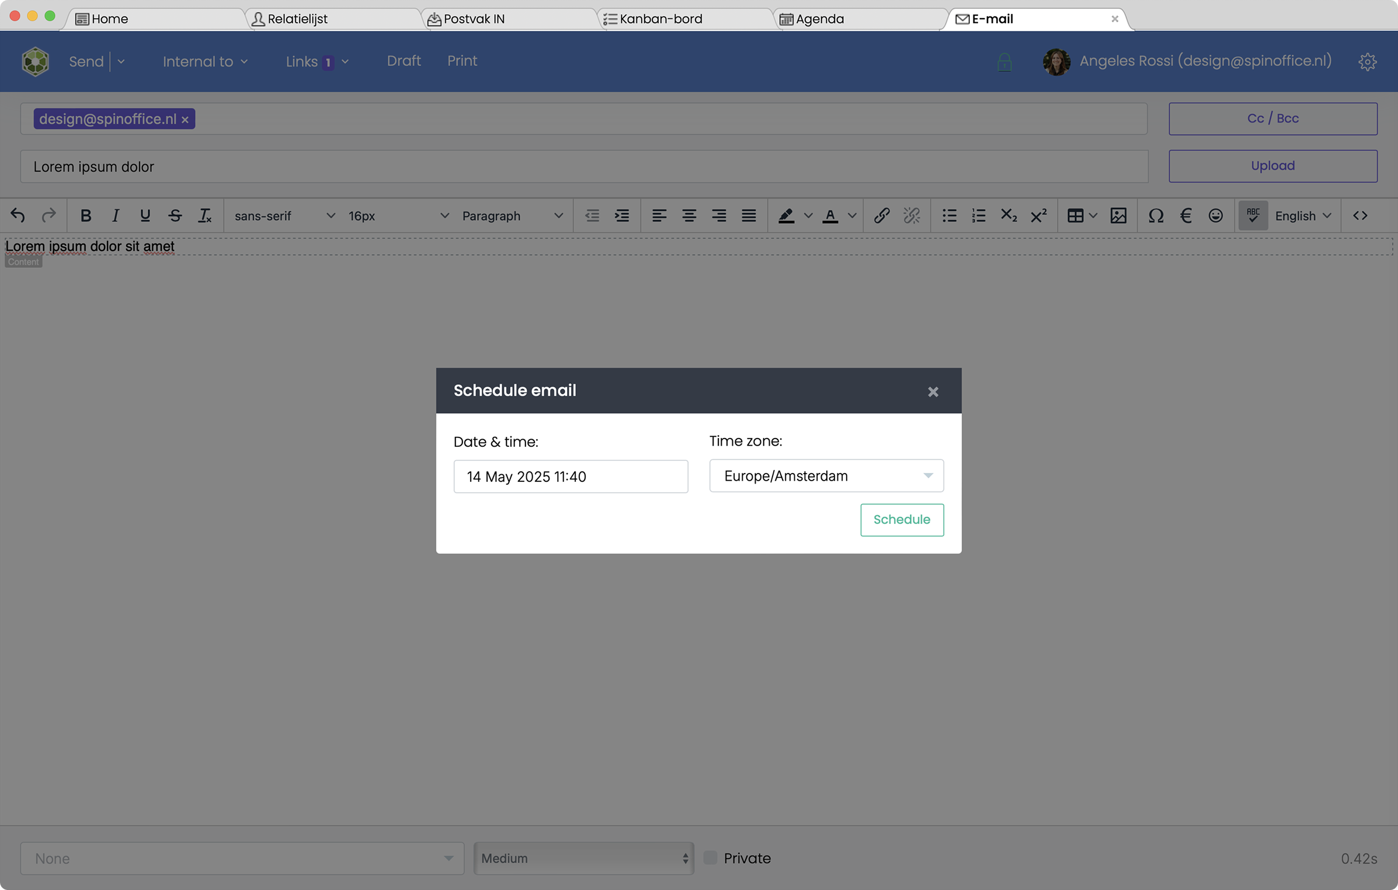
Task: Click the Bold formatting icon
Action: click(86, 215)
